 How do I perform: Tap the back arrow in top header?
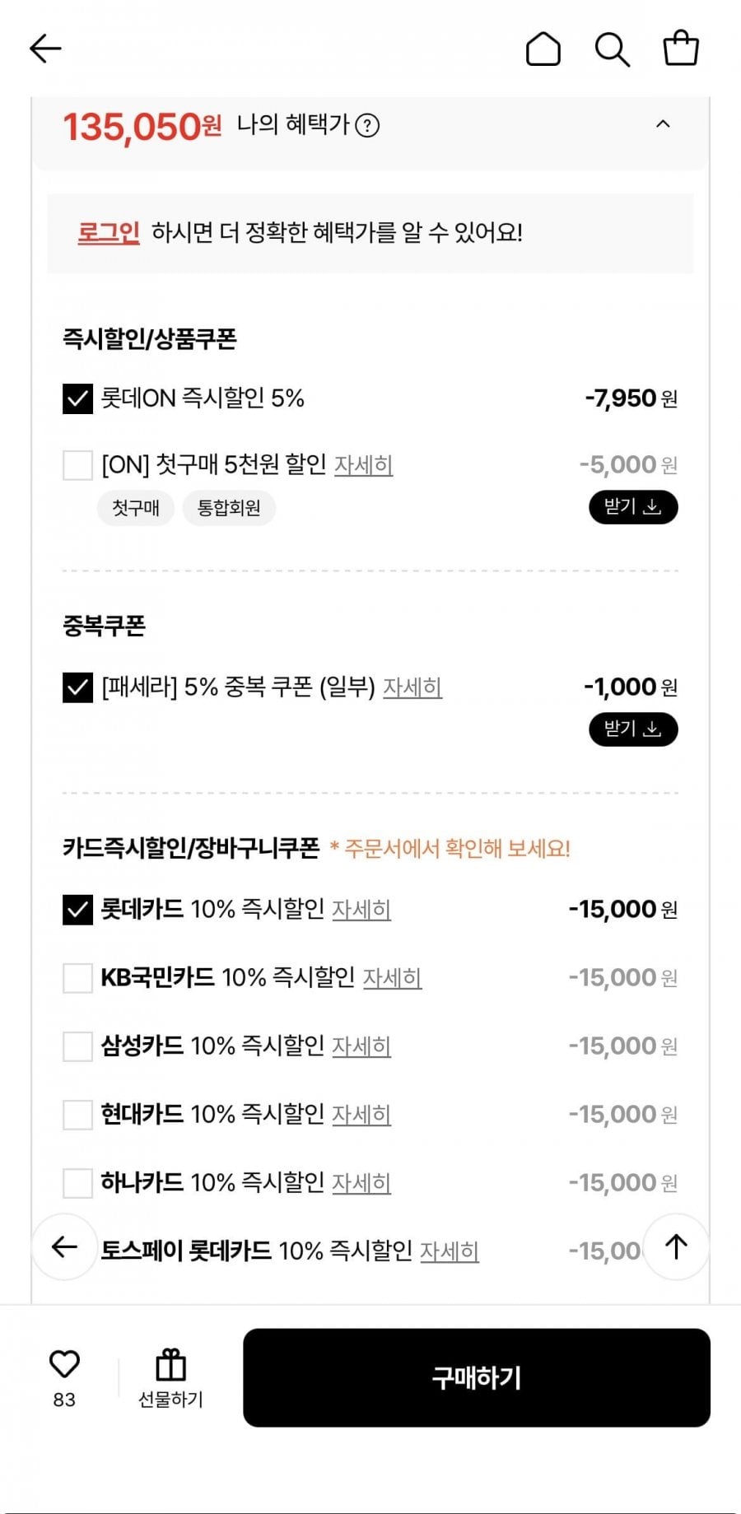point(45,49)
